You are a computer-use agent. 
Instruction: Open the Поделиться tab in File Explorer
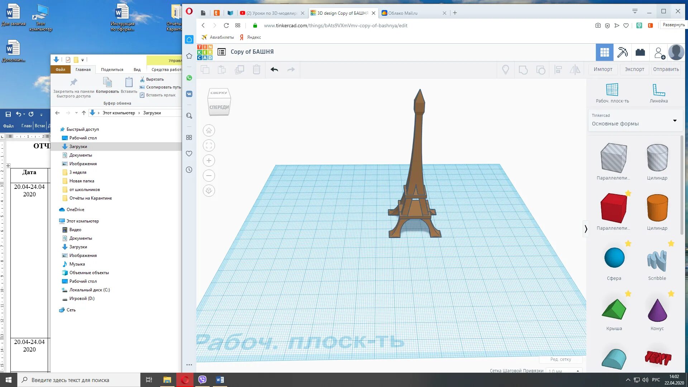tap(112, 70)
